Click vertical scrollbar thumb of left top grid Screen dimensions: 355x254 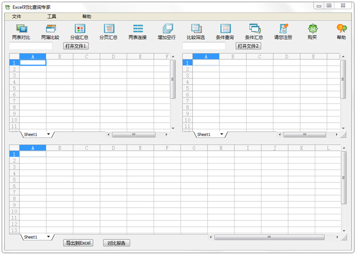pyautogui.click(x=173, y=79)
